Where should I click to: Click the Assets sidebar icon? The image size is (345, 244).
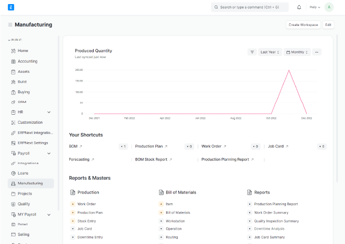coord(13,72)
